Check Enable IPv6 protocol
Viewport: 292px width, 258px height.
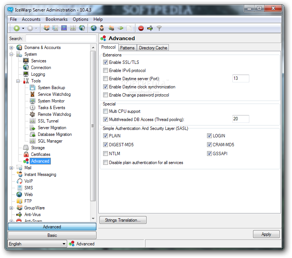pos(105,71)
